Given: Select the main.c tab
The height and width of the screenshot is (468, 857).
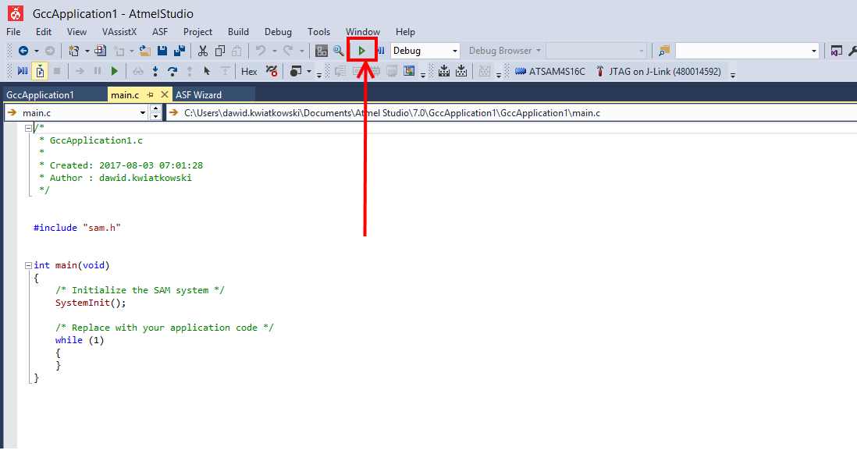Looking at the screenshot, I should coord(125,95).
